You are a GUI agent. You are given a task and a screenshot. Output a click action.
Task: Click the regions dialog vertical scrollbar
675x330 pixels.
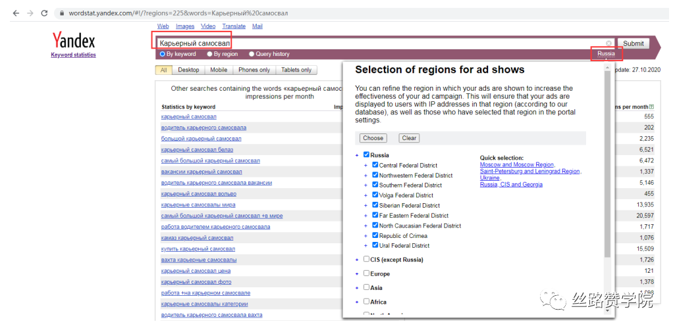(607, 164)
